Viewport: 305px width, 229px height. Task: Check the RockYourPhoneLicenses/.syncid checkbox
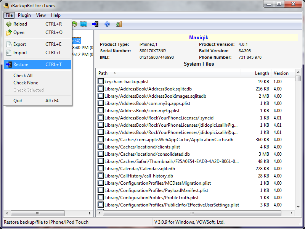point(101,118)
